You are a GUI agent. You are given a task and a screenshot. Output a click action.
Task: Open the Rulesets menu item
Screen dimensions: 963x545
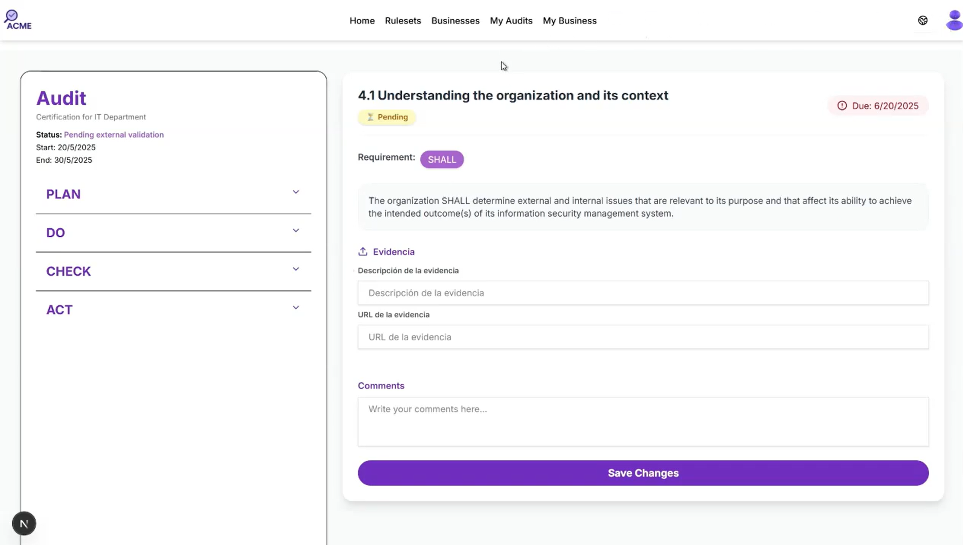pos(403,21)
